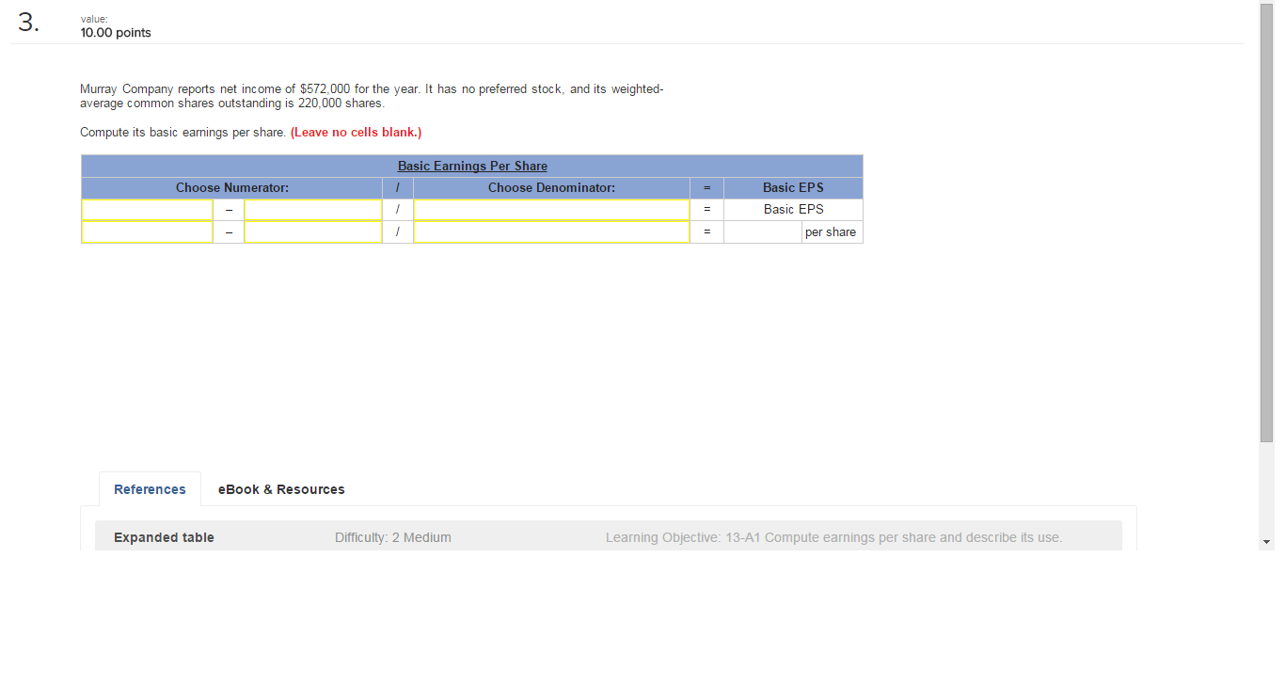Switch to eBook & Resources tab
This screenshot has width=1285, height=685.
(281, 489)
